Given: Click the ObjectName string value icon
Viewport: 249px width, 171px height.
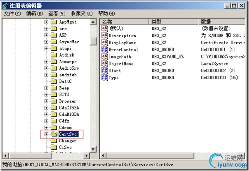Looking at the screenshot, I should (105, 63).
